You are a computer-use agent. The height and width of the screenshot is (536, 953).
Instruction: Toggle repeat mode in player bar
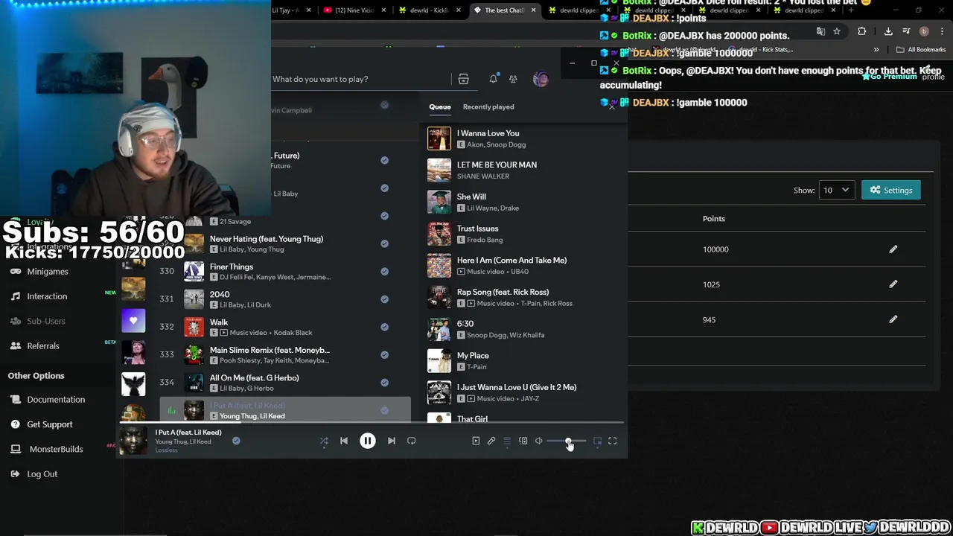tap(412, 441)
